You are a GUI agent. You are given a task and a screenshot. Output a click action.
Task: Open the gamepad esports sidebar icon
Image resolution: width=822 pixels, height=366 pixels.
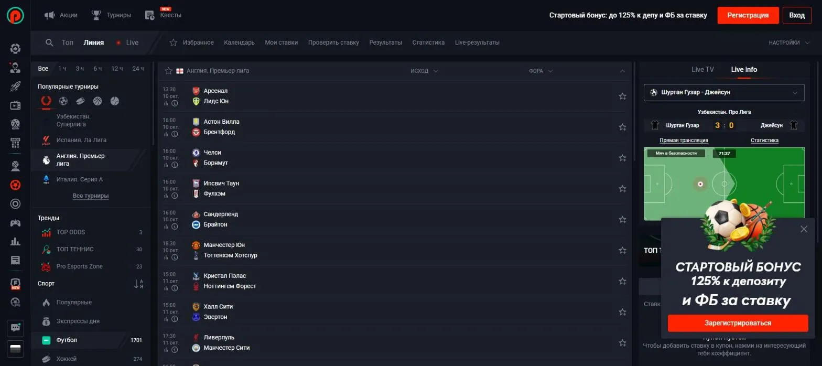15,223
